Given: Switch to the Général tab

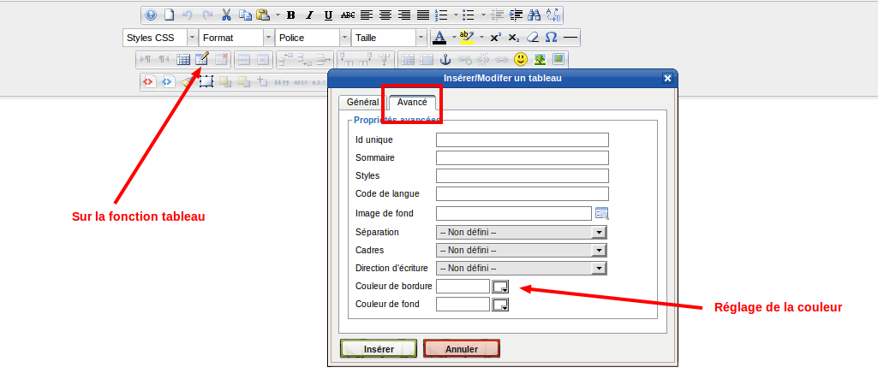Looking at the screenshot, I should (362, 102).
